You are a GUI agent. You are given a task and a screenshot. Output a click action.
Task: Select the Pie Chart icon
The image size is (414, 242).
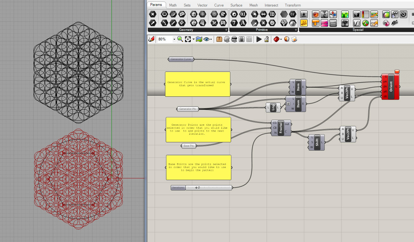point(365,23)
